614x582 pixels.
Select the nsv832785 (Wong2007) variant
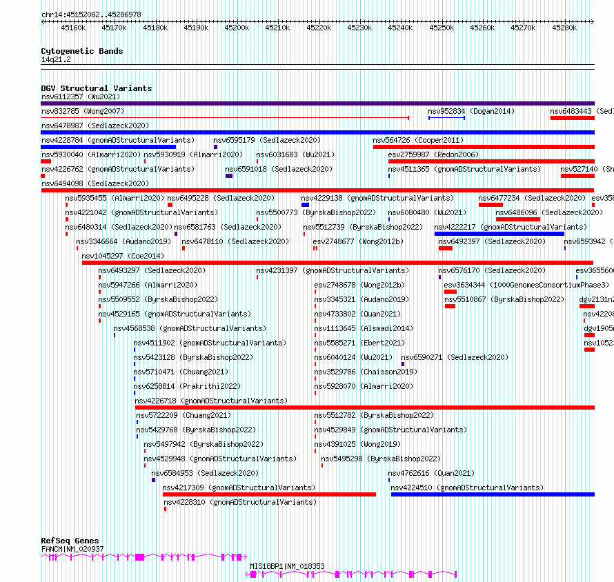coord(83,111)
